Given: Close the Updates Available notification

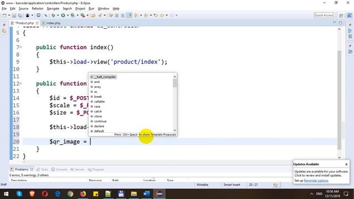Looking at the screenshot, I should (346, 164).
